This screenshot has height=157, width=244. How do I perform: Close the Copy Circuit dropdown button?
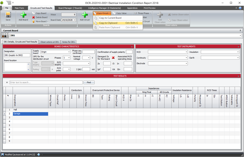(102, 13)
